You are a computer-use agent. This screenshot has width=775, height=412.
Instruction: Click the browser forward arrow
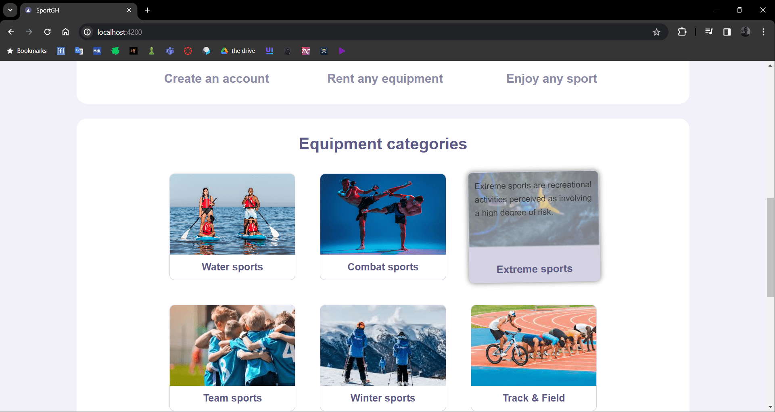(29, 32)
